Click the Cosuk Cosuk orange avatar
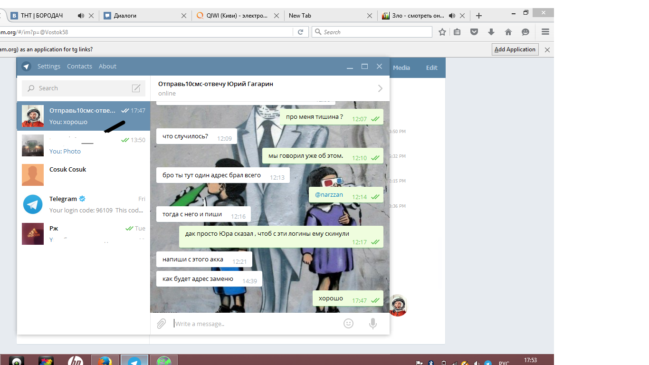This screenshot has width=649, height=365. [x=33, y=175]
